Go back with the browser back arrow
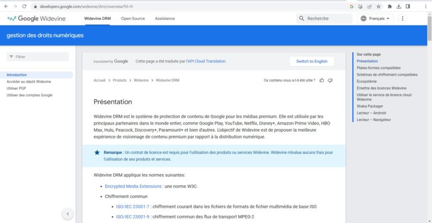432x223 pixels. coord(6,6)
